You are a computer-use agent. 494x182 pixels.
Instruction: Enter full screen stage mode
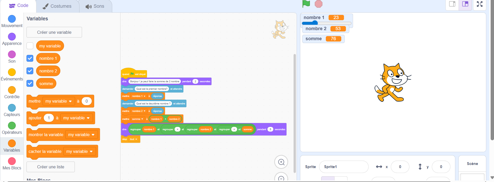coord(480,4)
